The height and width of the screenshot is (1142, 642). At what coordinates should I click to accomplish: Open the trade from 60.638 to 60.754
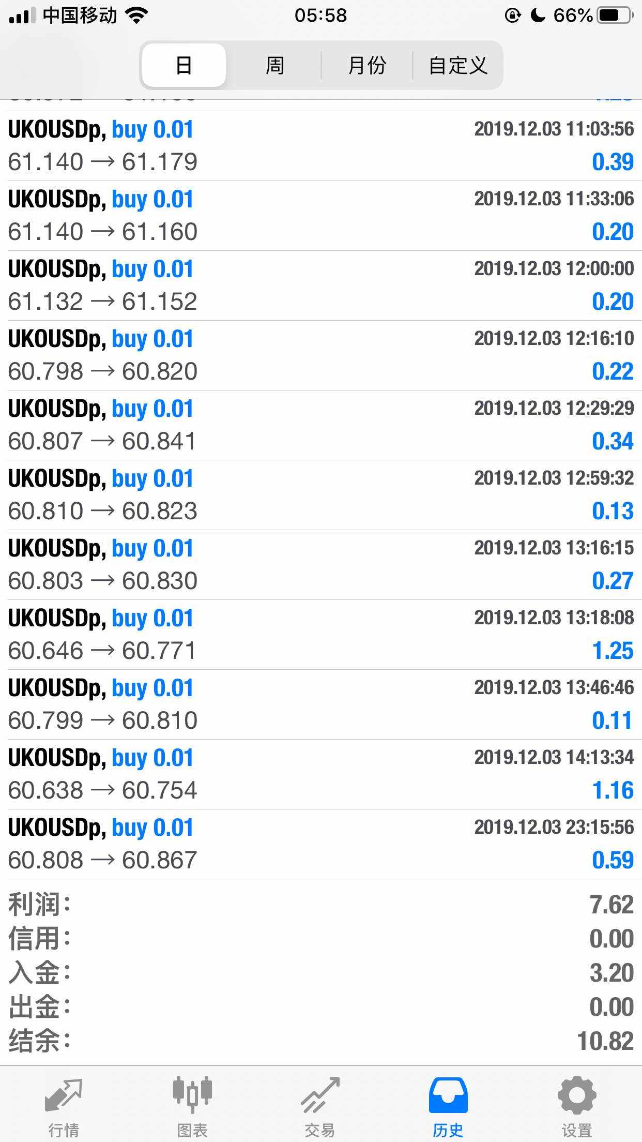pyautogui.click(x=320, y=774)
